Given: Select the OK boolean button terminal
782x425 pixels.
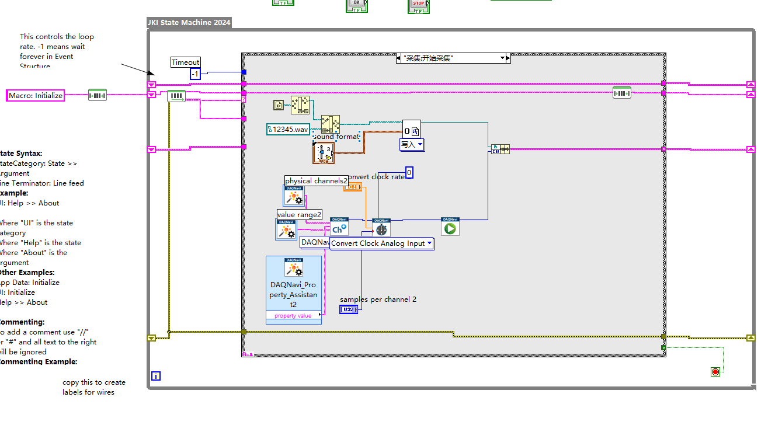Looking at the screenshot, I should click(357, 5).
